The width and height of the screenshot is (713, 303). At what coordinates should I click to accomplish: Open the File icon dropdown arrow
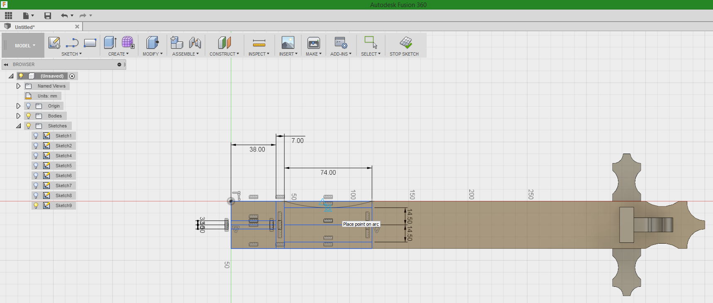tap(33, 16)
